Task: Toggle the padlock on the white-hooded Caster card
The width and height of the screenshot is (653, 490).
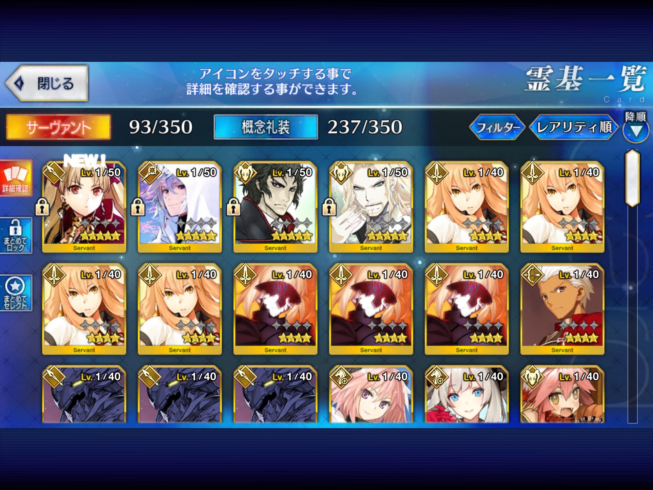Action: point(138,207)
